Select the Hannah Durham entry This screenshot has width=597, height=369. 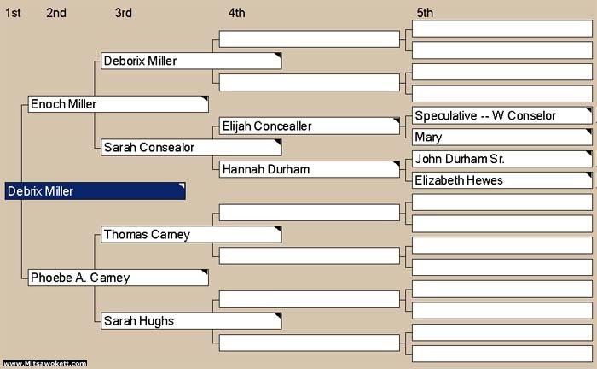[310, 169]
